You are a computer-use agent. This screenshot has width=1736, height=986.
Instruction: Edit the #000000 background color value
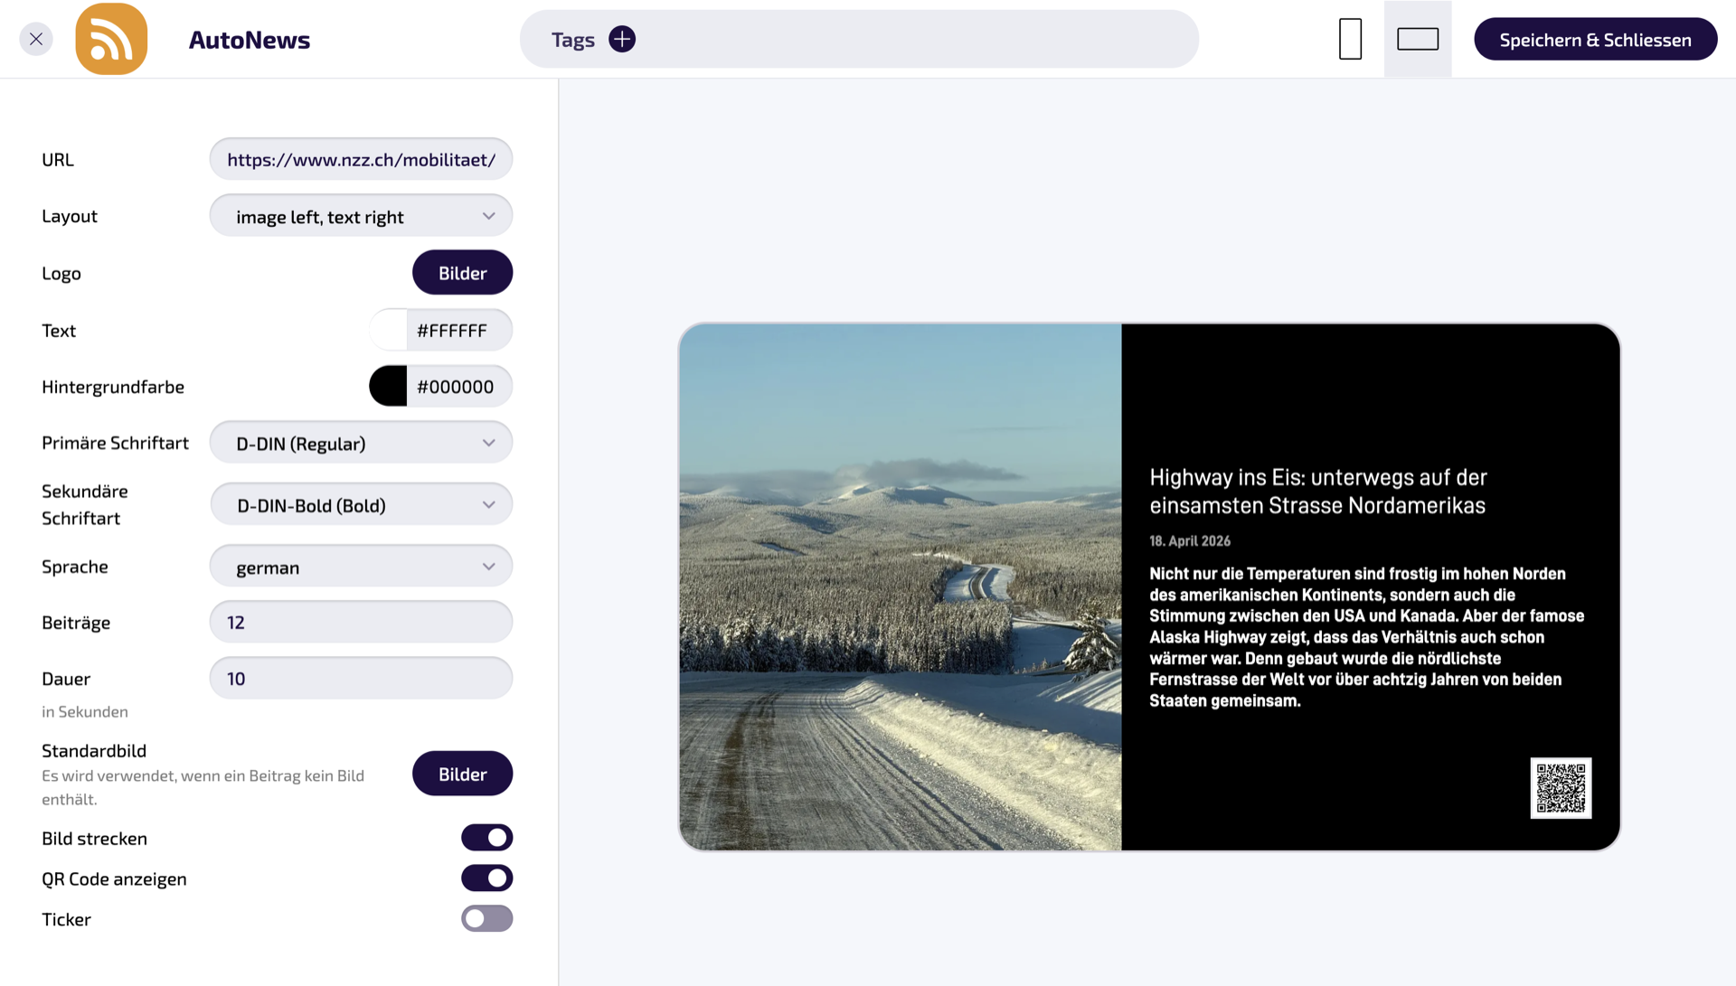(458, 386)
